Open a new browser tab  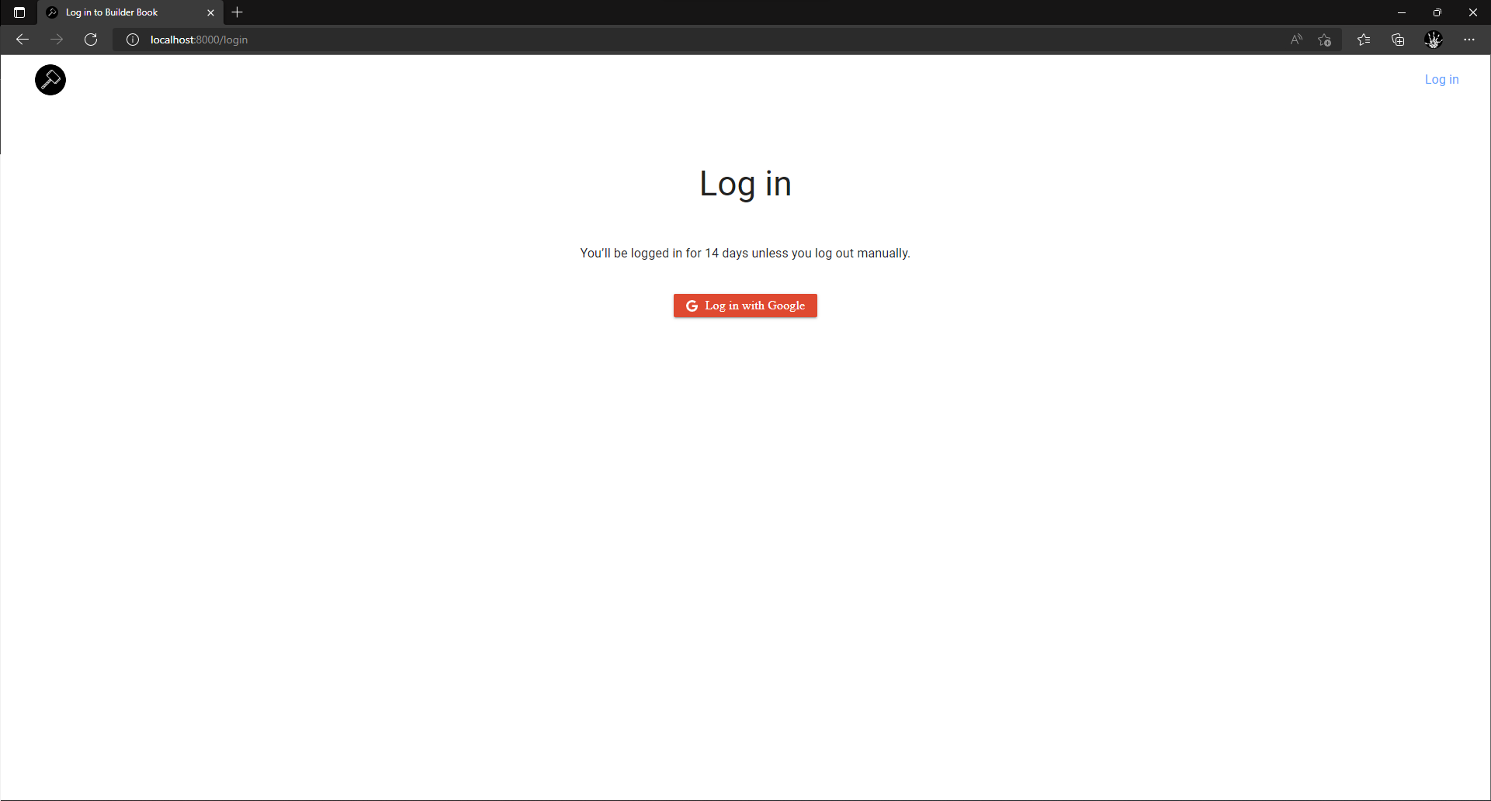(x=238, y=12)
